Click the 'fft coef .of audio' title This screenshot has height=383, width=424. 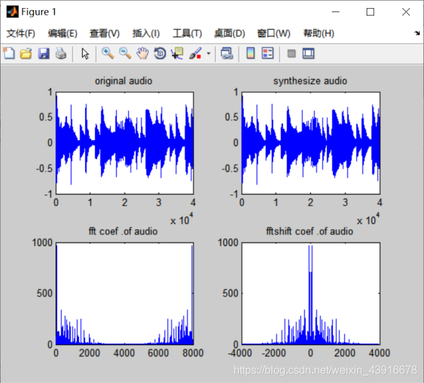(x=123, y=232)
